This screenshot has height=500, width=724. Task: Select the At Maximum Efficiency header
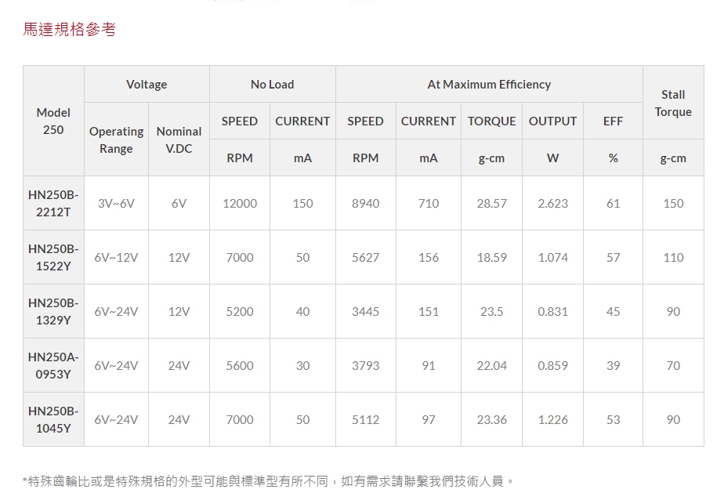pyautogui.click(x=489, y=84)
